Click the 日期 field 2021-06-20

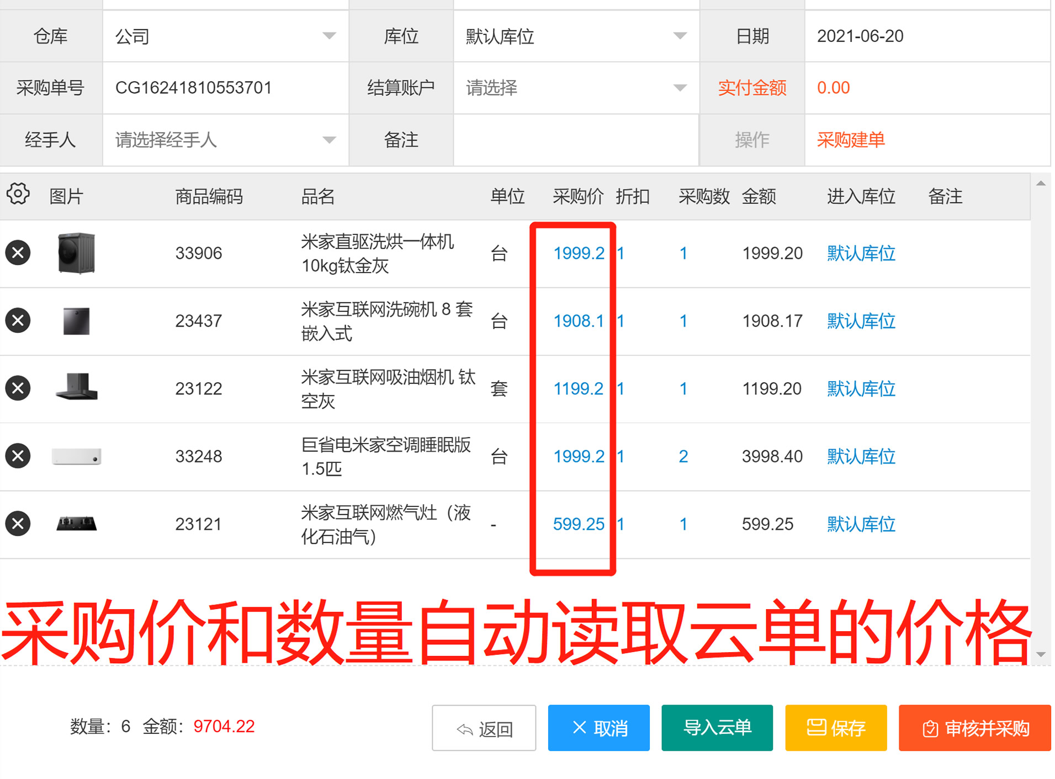coord(927,36)
